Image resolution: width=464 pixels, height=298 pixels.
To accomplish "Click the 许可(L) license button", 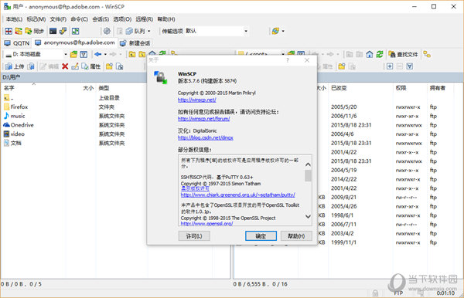I will point(194,236).
